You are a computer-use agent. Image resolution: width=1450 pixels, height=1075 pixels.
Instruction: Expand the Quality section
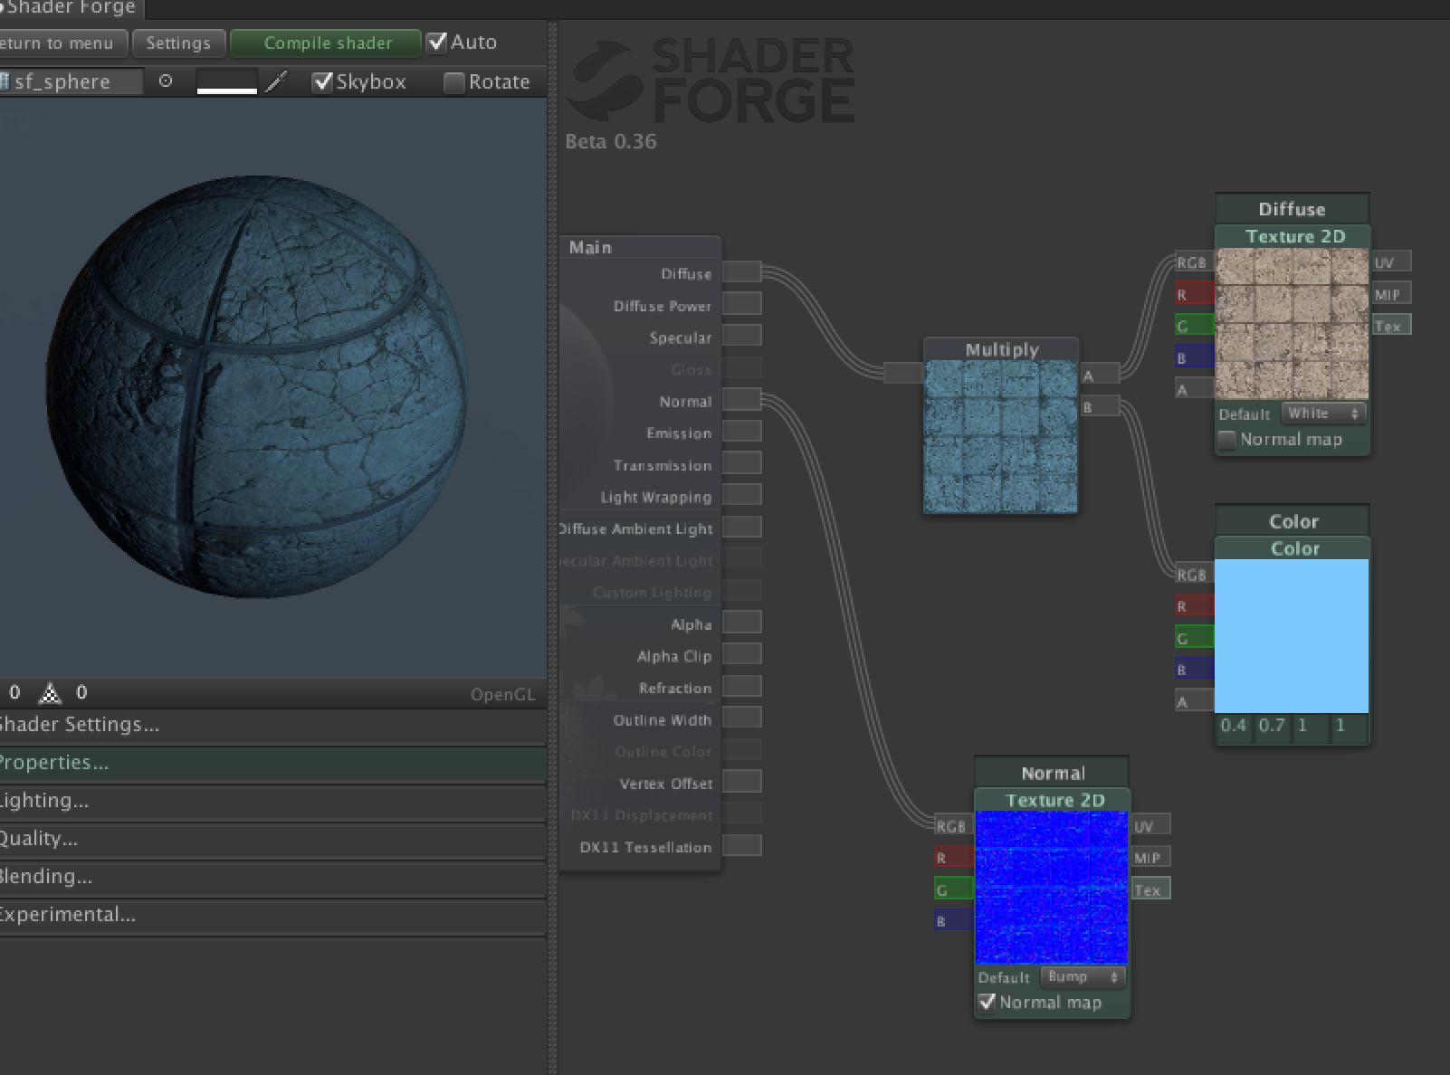coord(272,839)
